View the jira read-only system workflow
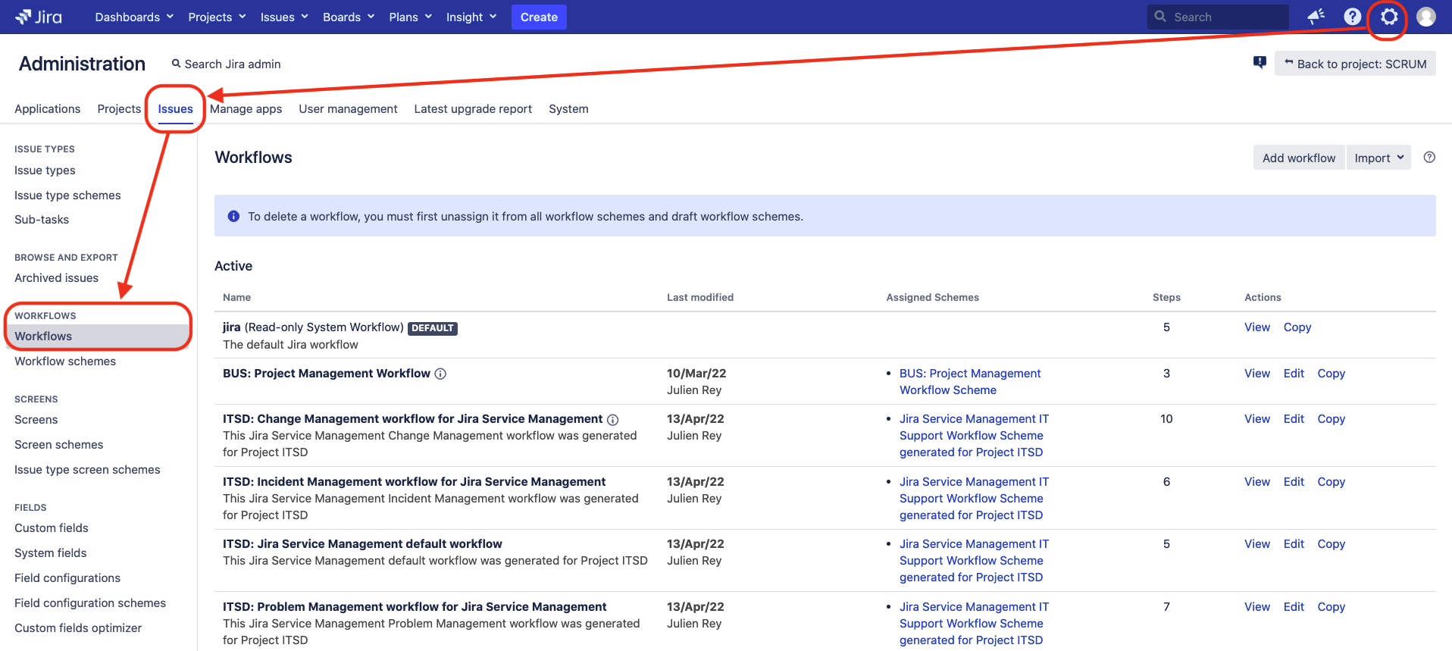This screenshot has height=651, width=1452. coord(1257,327)
